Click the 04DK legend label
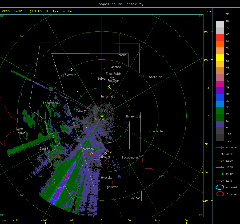Image resolution: width=240 pixels, height=224 pixels. tap(229, 154)
